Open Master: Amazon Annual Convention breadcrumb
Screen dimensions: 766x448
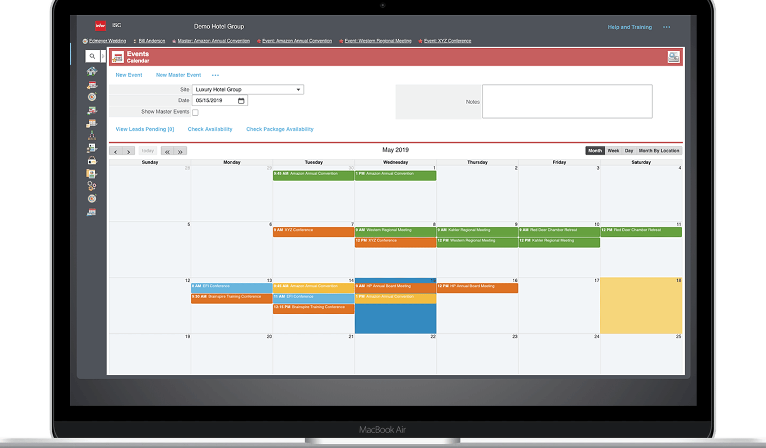click(214, 41)
